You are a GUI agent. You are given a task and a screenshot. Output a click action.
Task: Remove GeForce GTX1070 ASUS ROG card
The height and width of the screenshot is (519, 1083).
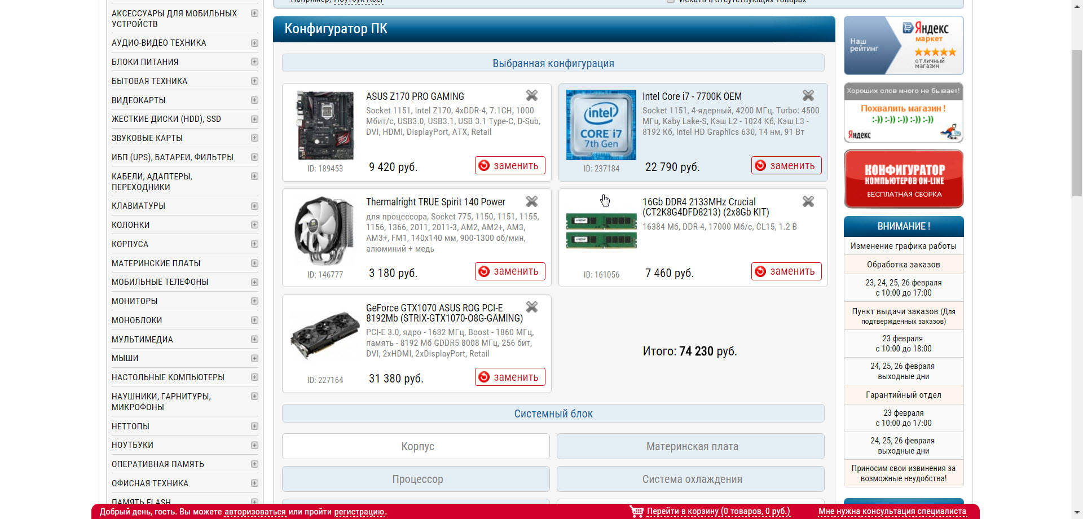(532, 307)
